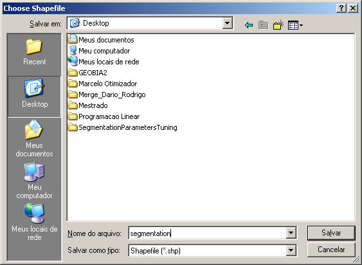Click the Marcelo Otimizador folder icon
The height and width of the screenshot is (265, 362).
tap(73, 84)
